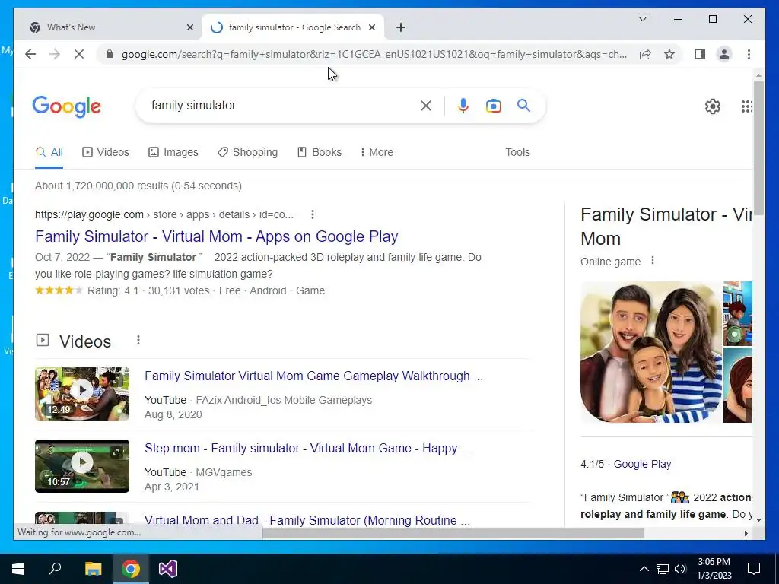Select the All results tab
Viewport: 779px width, 584px height.
tap(49, 152)
